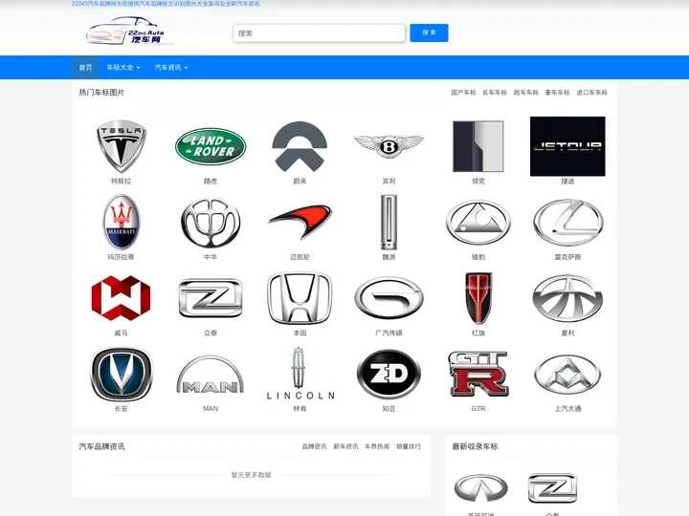Click the top site description link text

(166, 4)
